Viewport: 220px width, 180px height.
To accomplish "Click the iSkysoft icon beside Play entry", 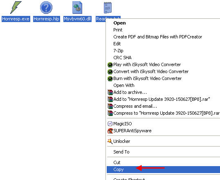I will 110,65.
